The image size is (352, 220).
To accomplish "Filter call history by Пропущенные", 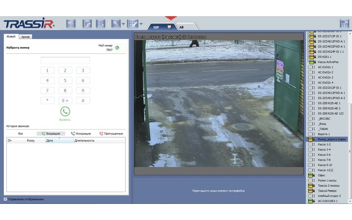I will 111,133.
